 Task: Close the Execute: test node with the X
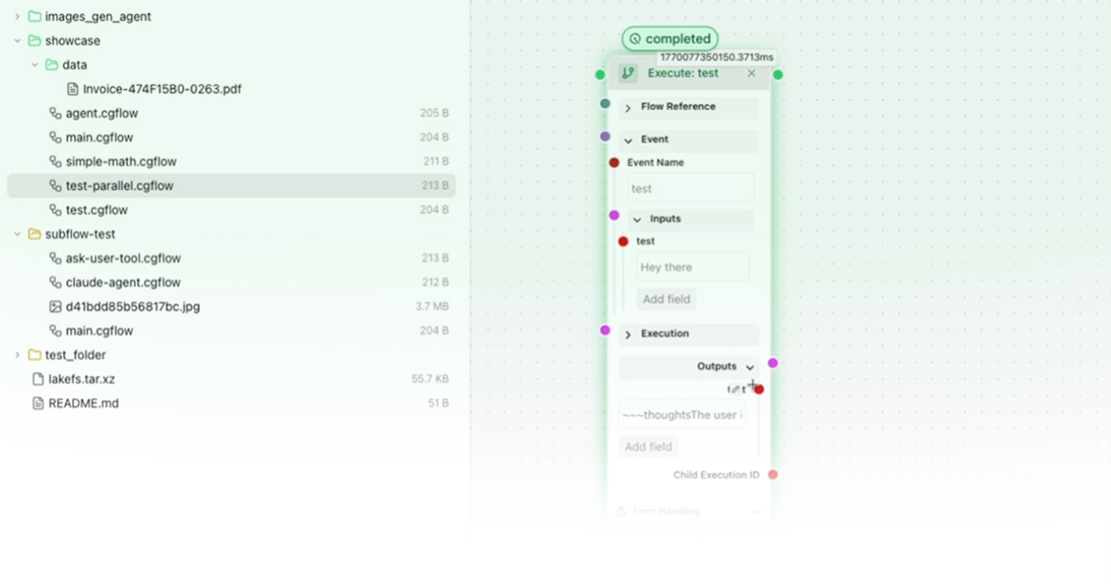751,73
